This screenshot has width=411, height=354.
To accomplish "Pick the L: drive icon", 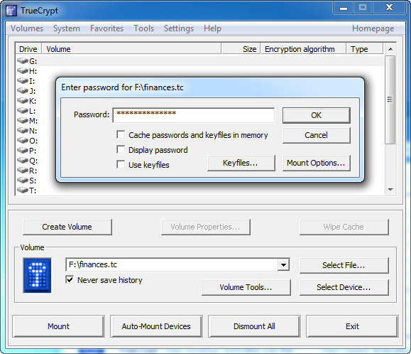I will pos(23,111).
